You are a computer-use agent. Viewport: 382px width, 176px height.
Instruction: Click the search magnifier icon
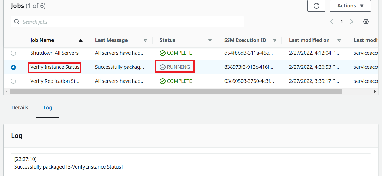pos(17,22)
